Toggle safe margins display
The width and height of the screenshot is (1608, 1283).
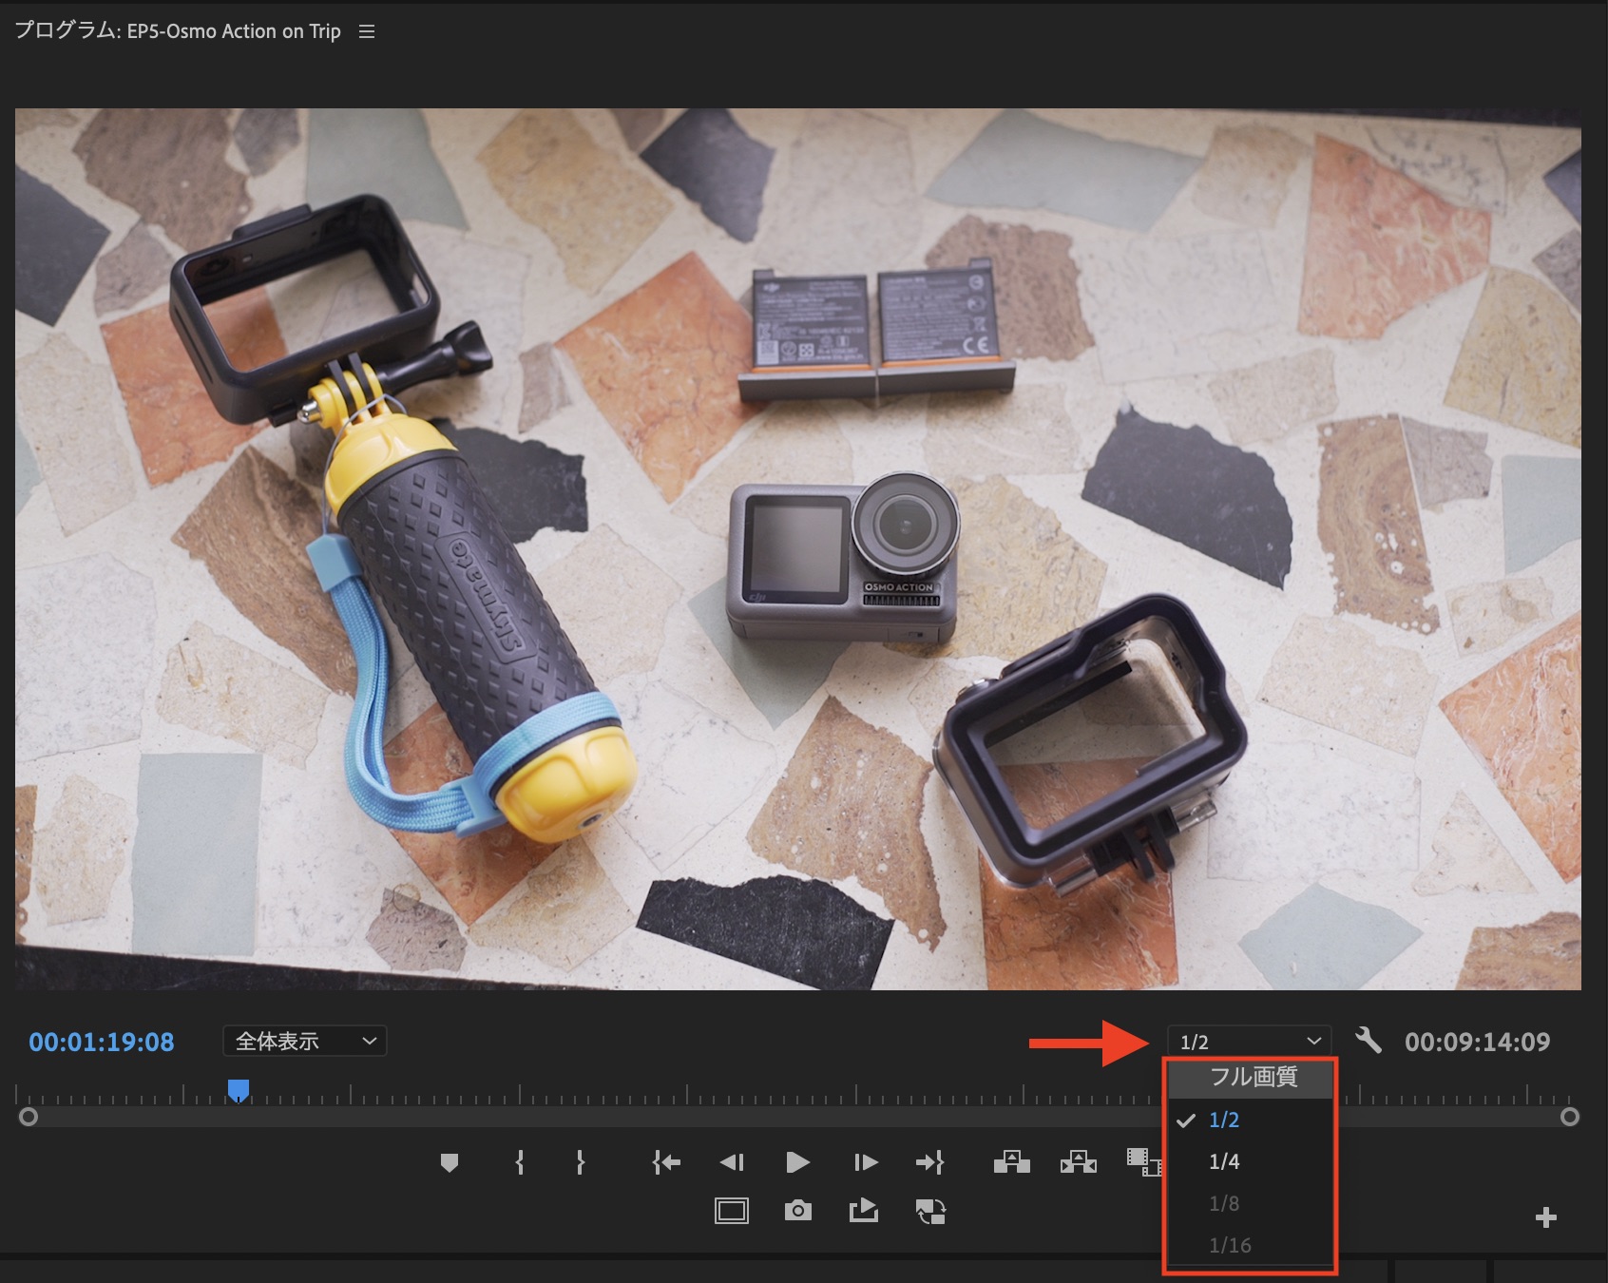coord(731,1211)
